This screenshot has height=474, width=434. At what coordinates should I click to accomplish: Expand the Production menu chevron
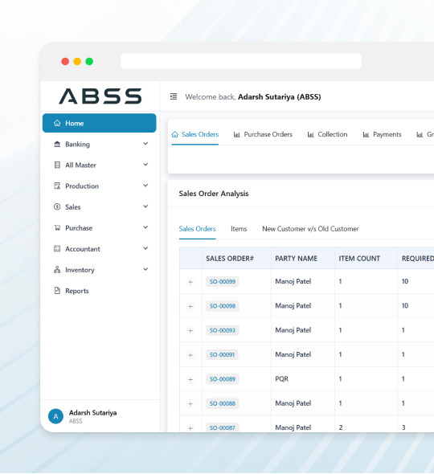coord(145,186)
